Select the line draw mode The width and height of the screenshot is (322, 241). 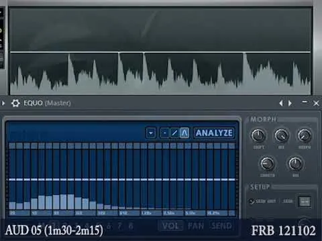pos(174,133)
